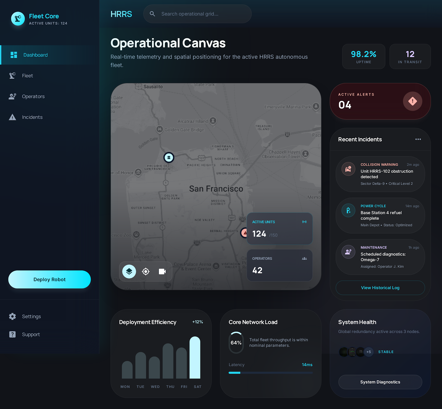The height and width of the screenshot is (409, 442).
Task: Click the active alerts warning diamond icon
Action: coord(413,101)
